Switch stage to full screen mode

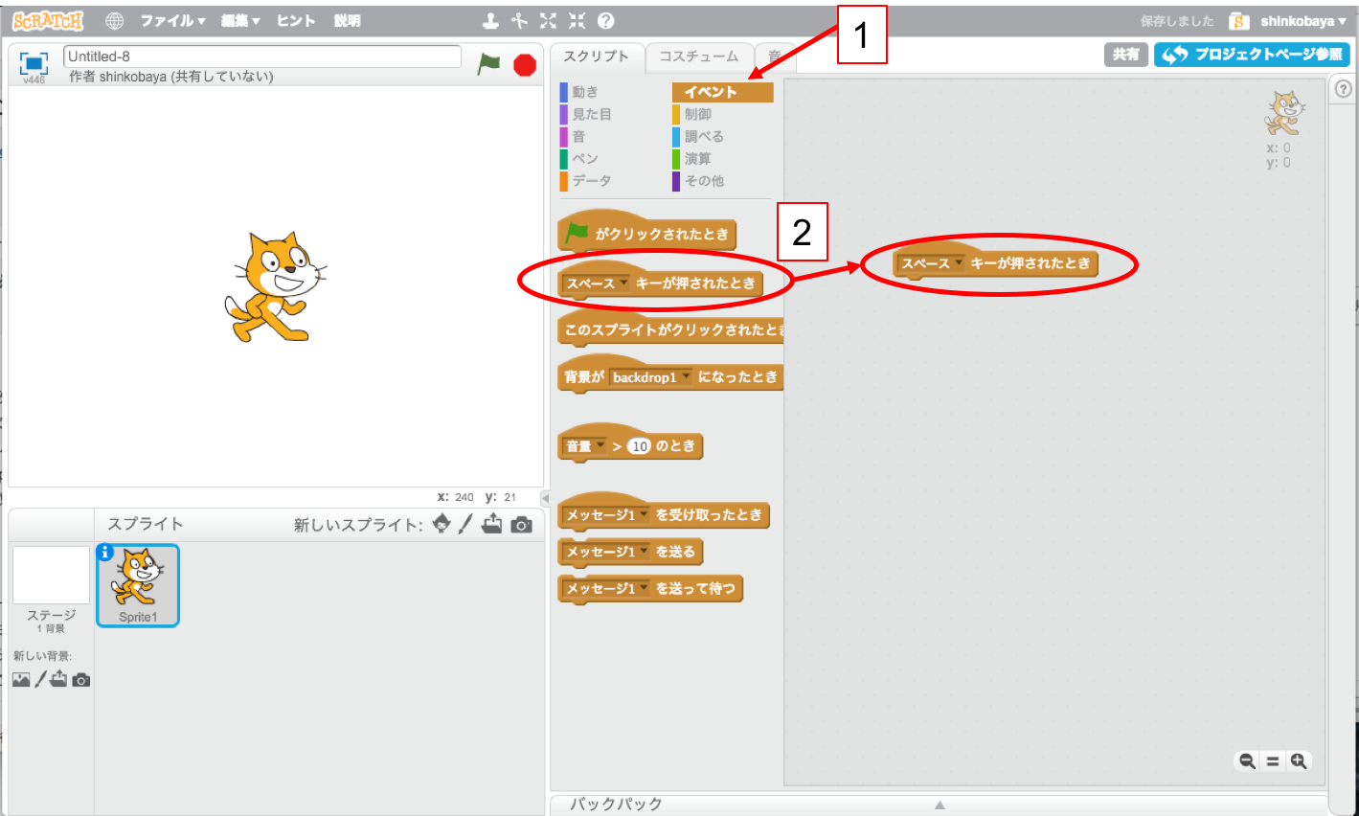(34, 63)
